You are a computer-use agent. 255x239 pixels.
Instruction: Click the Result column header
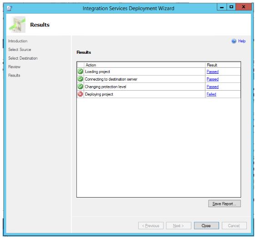point(223,65)
